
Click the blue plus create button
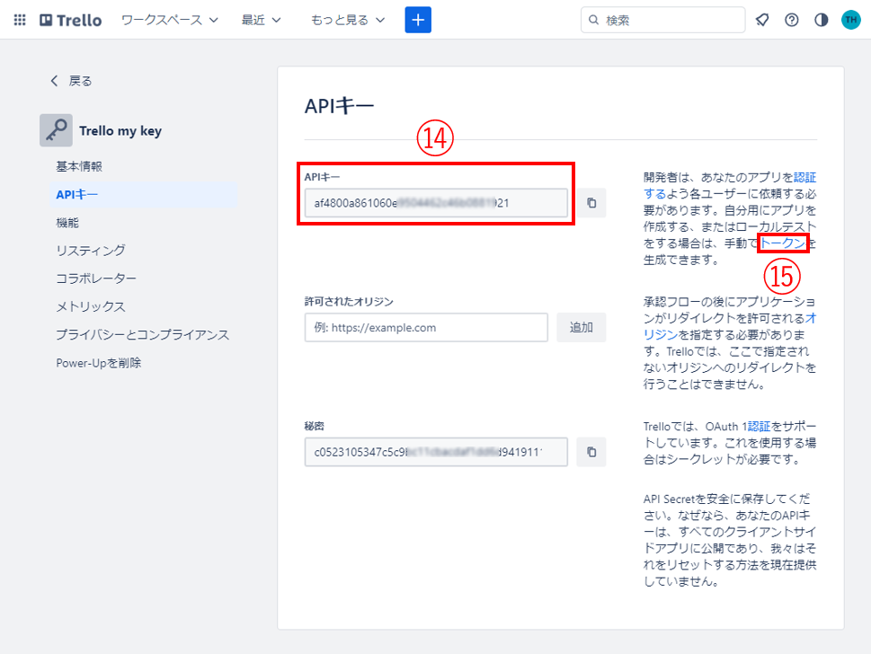[417, 19]
